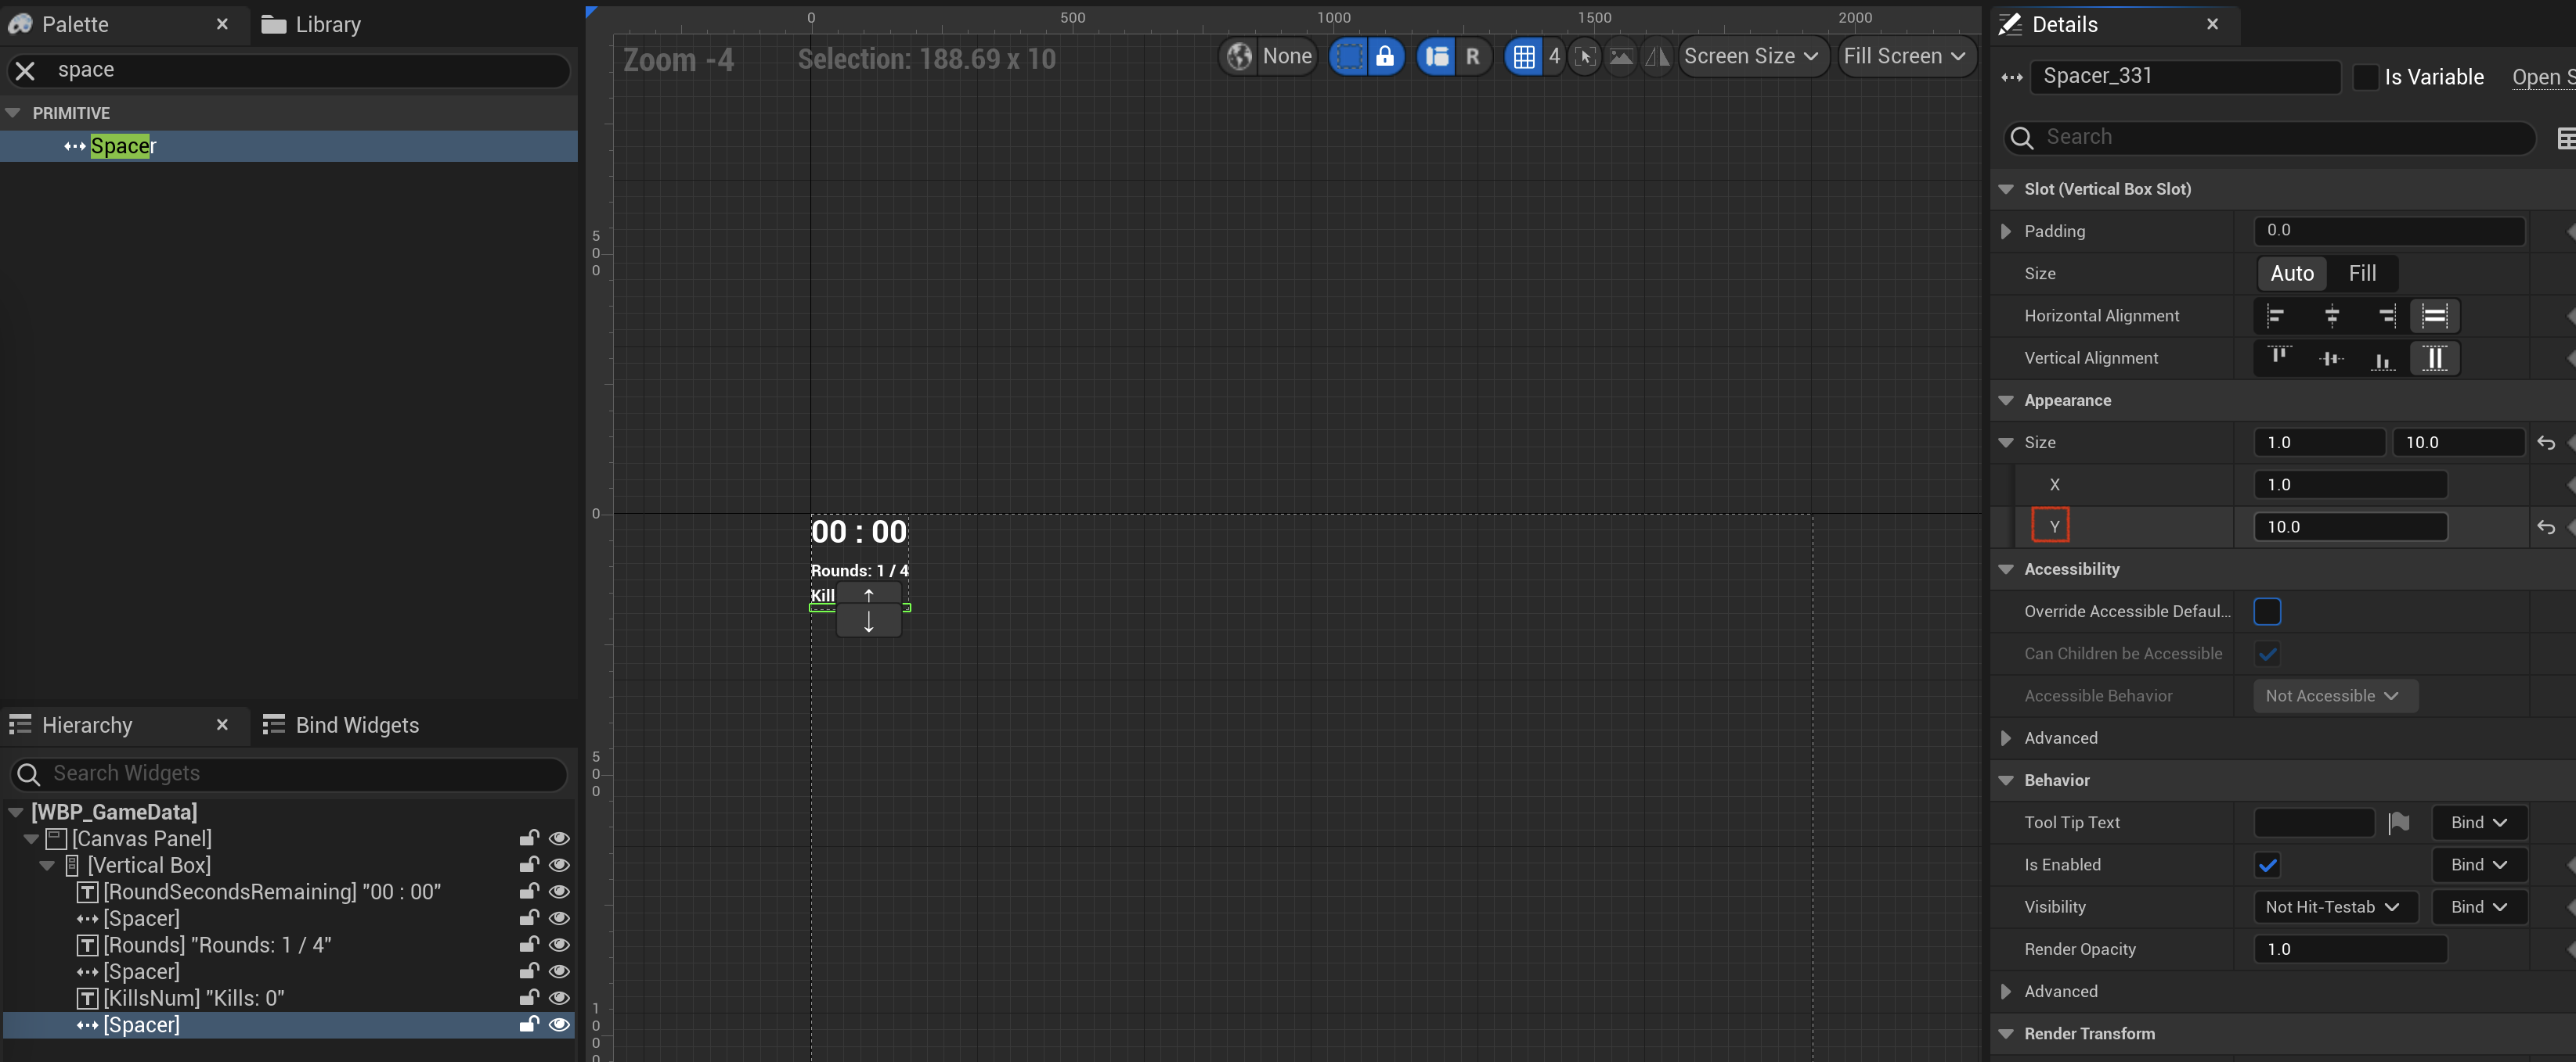This screenshot has height=1062, width=2576.
Task: Click the zoom to fit icon
Action: pos(1584,57)
